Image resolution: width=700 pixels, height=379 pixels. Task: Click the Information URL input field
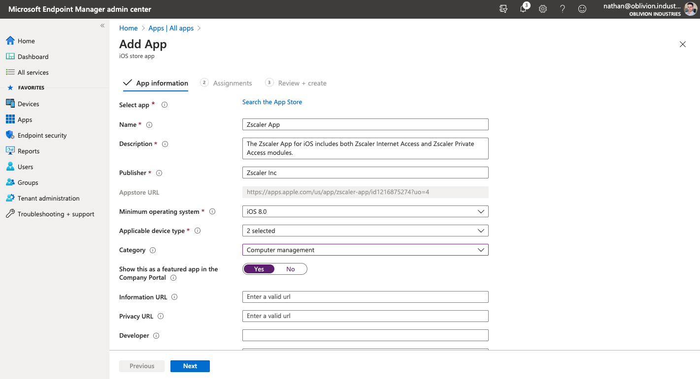365,296
